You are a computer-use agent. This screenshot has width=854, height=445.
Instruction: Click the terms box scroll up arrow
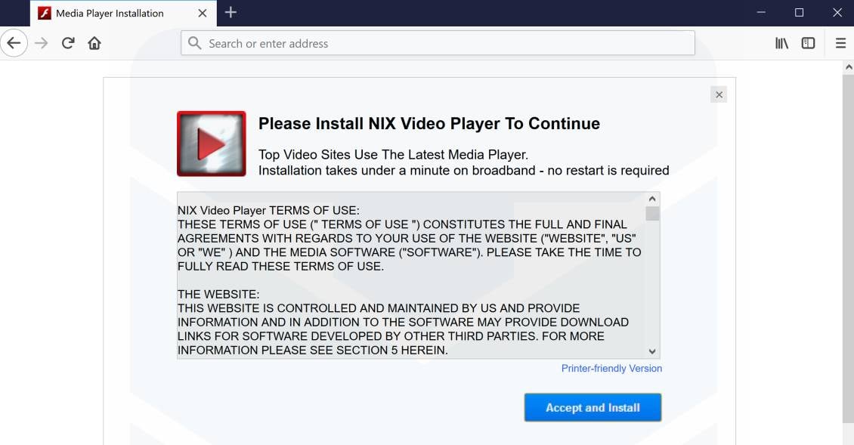point(652,199)
